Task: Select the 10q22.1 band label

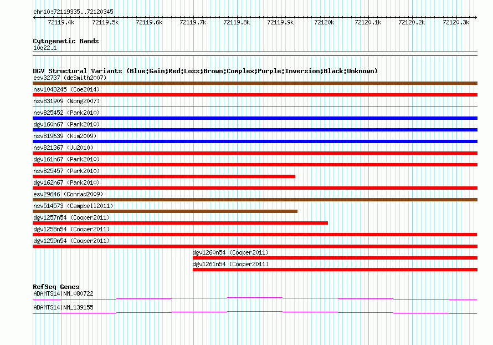Action: tap(45, 48)
